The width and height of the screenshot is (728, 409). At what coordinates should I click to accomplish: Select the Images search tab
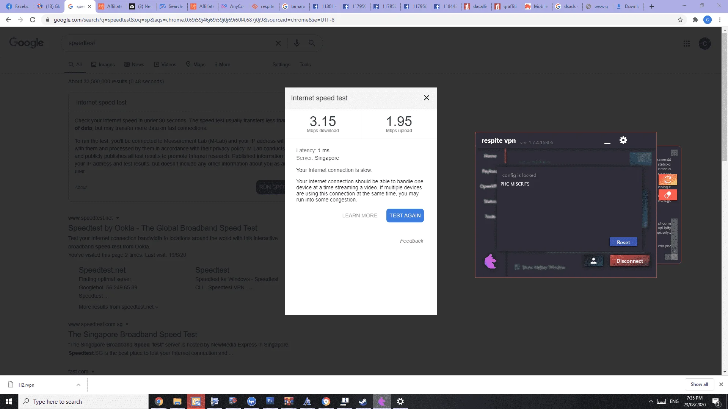(x=103, y=65)
